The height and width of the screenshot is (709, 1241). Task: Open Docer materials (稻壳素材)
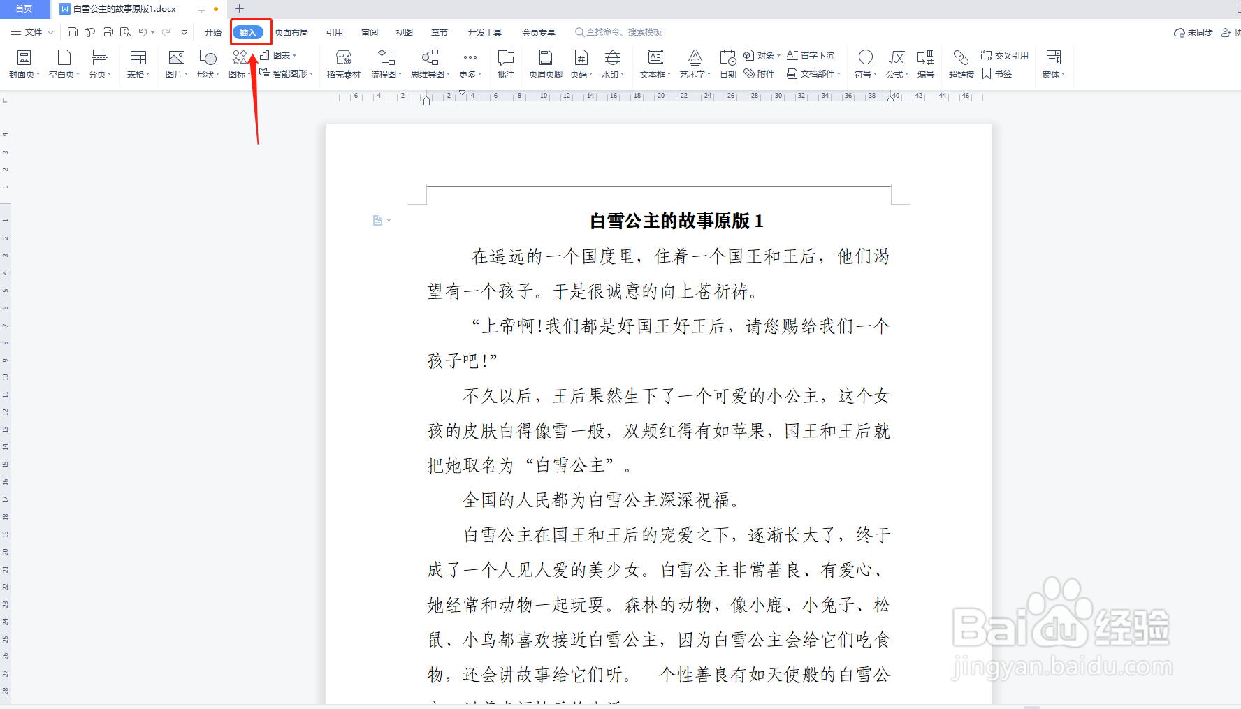pyautogui.click(x=344, y=64)
